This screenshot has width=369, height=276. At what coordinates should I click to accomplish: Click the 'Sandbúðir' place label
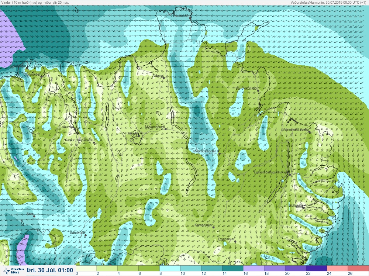point(77,233)
